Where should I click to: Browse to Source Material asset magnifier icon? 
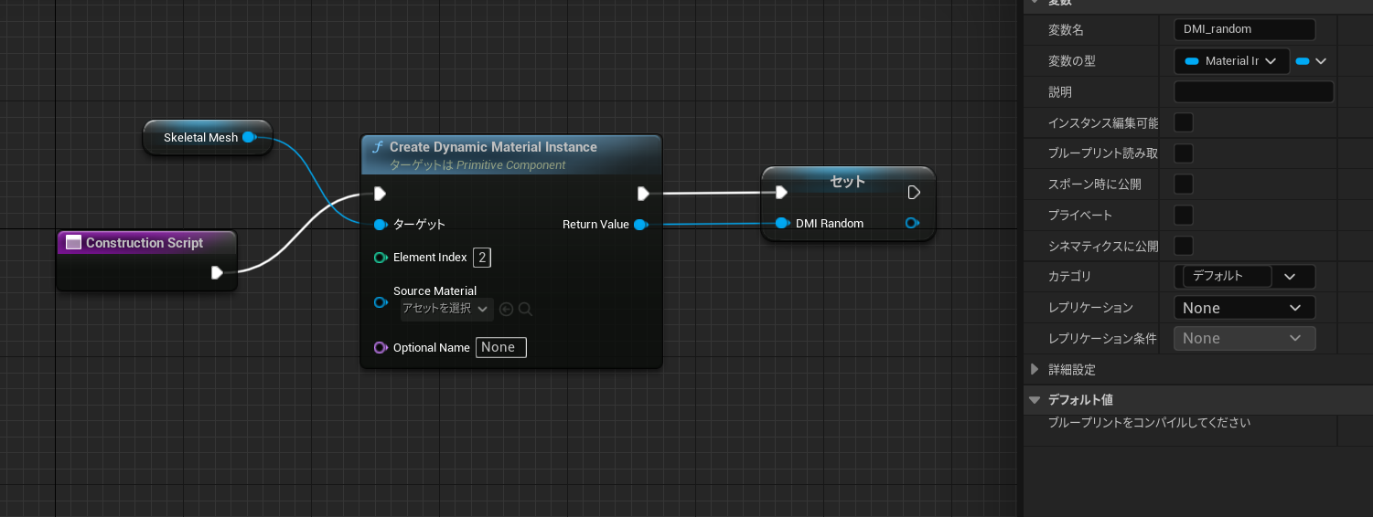(525, 309)
